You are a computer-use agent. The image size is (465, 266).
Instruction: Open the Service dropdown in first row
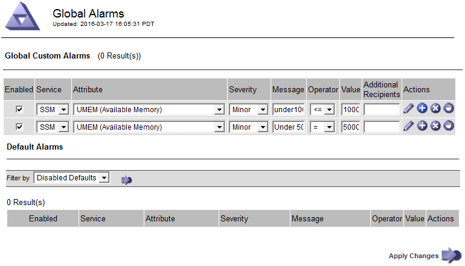click(63, 110)
